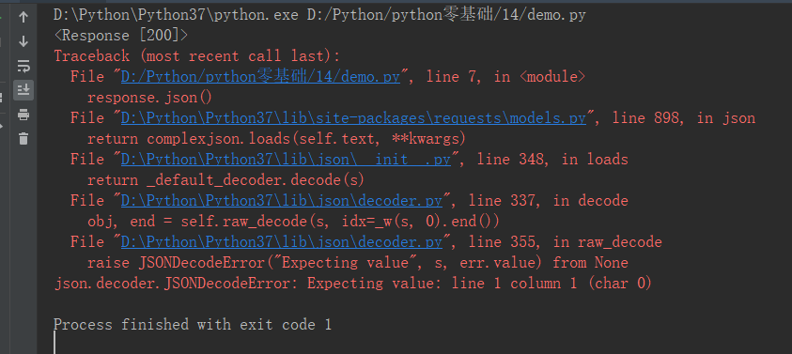Open the json __init__.py link
This screenshot has width=792, height=354.
(x=286, y=160)
